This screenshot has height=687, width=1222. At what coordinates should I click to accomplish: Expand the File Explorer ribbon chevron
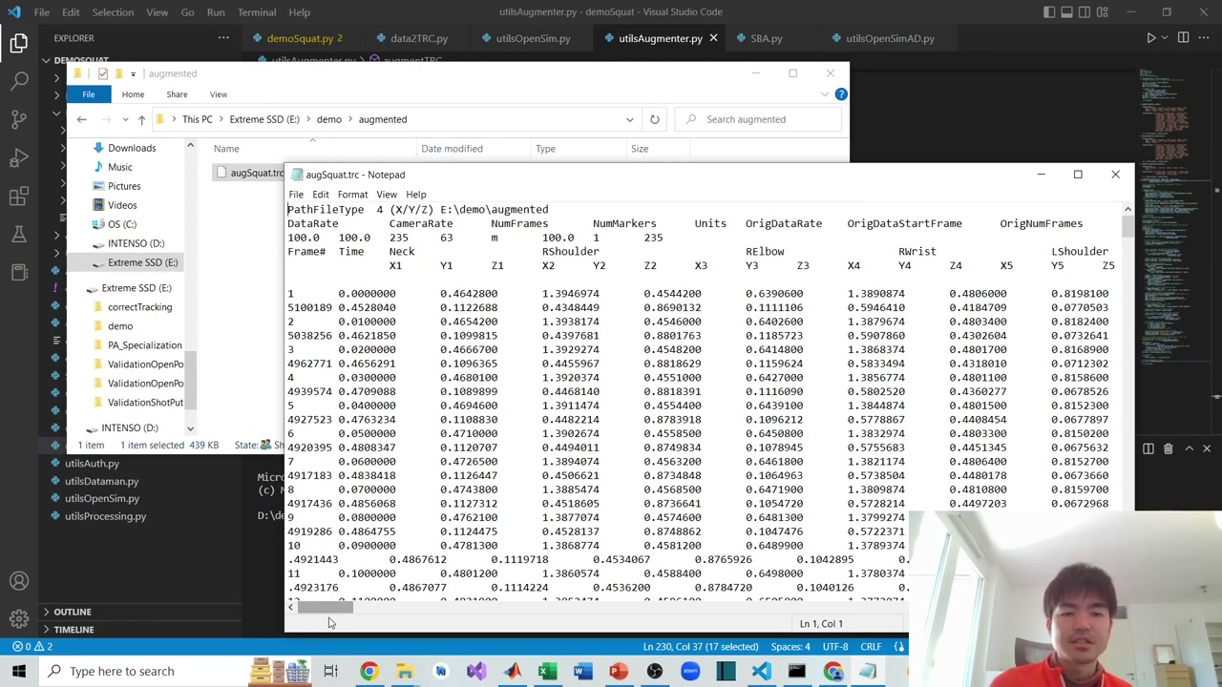pos(825,94)
